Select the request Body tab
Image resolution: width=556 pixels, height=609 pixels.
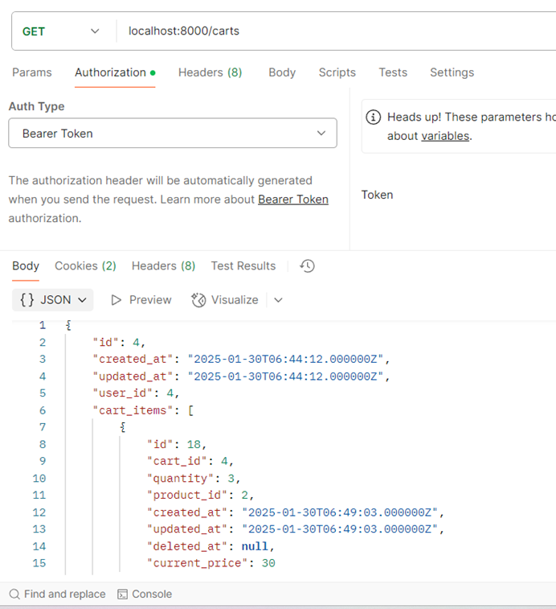[x=282, y=72]
